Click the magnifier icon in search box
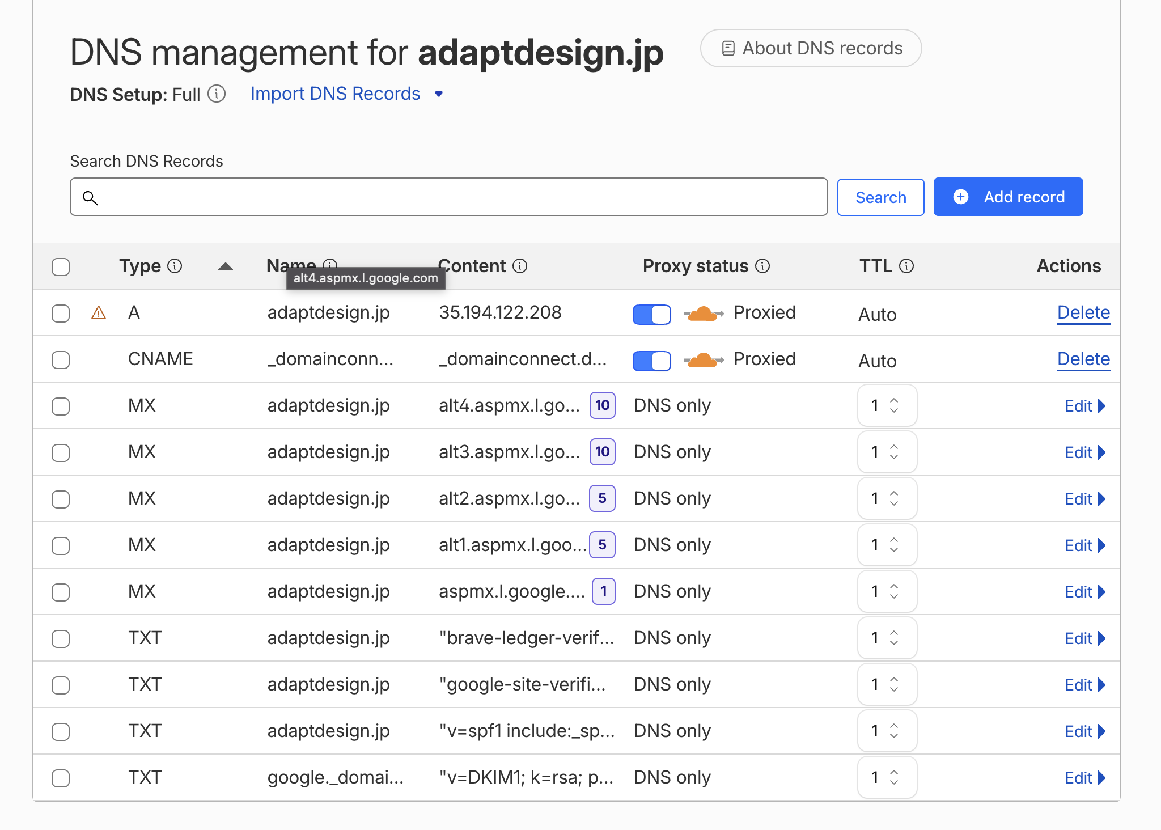The height and width of the screenshot is (830, 1161). [90, 197]
